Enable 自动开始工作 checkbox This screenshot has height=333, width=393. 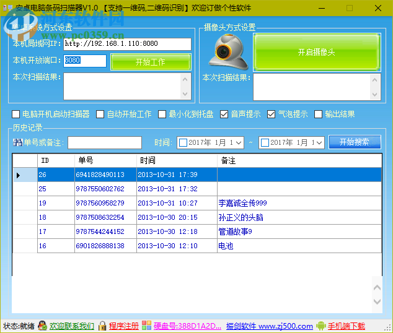(100, 115)
